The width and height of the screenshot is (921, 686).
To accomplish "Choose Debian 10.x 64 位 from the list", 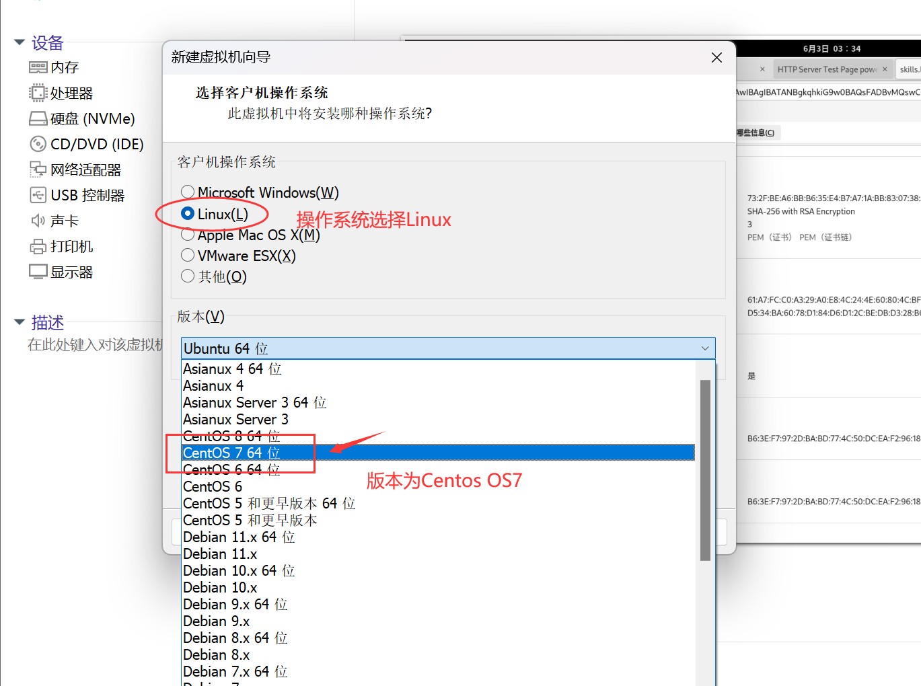I will click(x=439, y=570).
